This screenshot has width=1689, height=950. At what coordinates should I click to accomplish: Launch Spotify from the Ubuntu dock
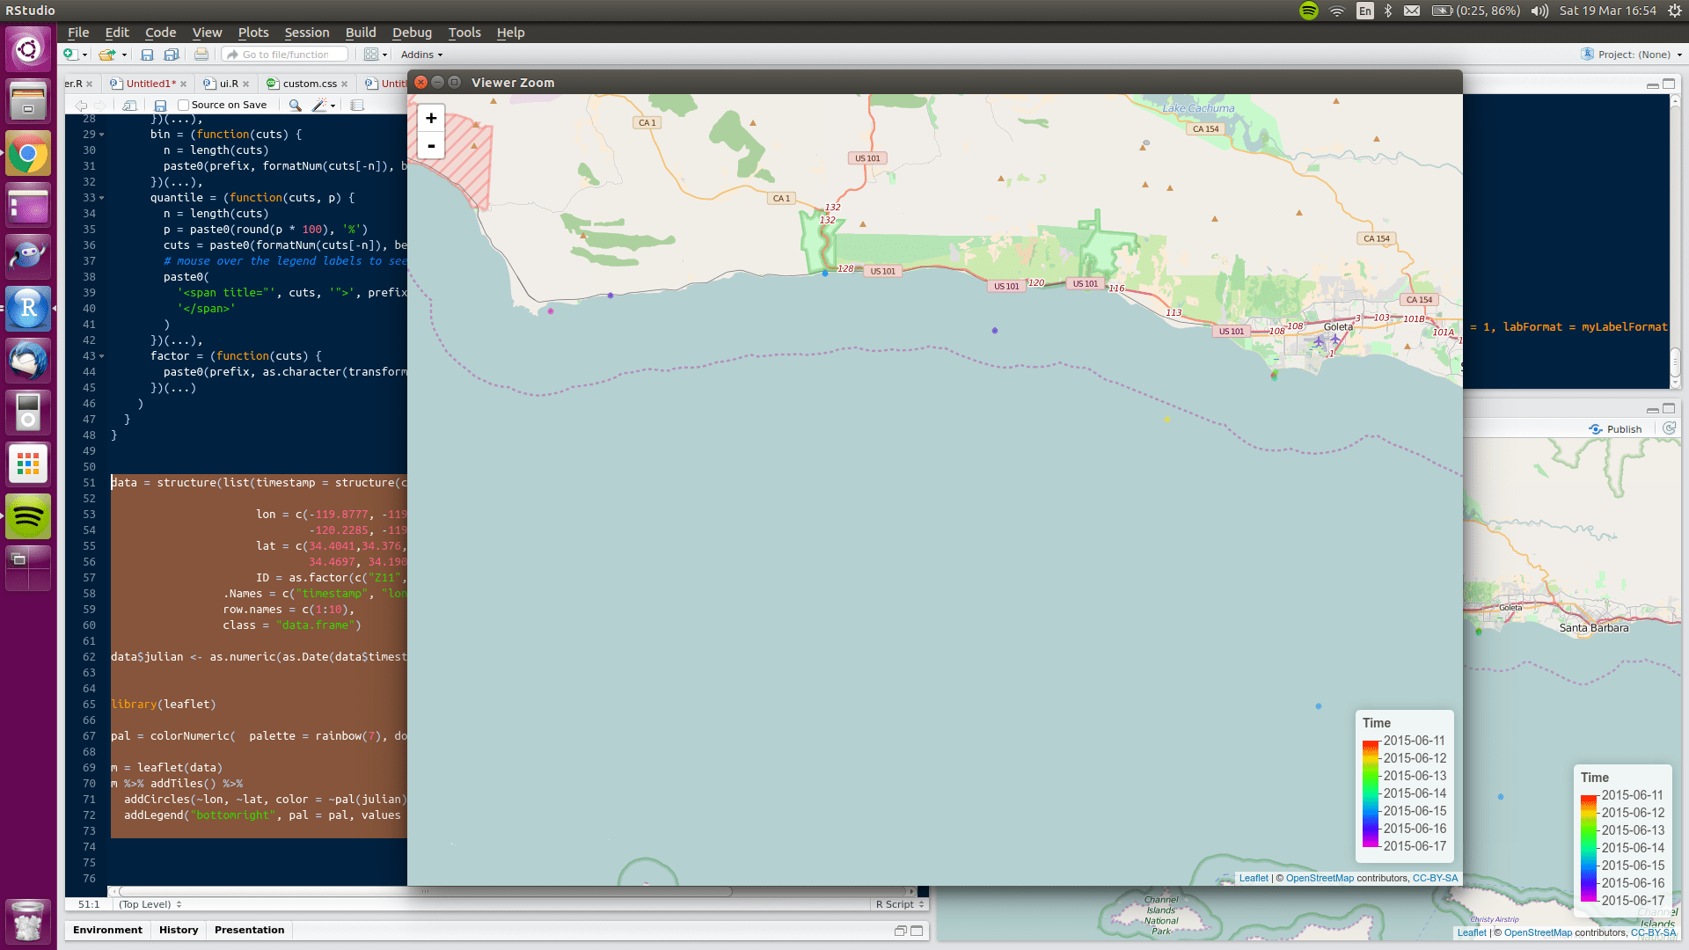pos(28,516)
